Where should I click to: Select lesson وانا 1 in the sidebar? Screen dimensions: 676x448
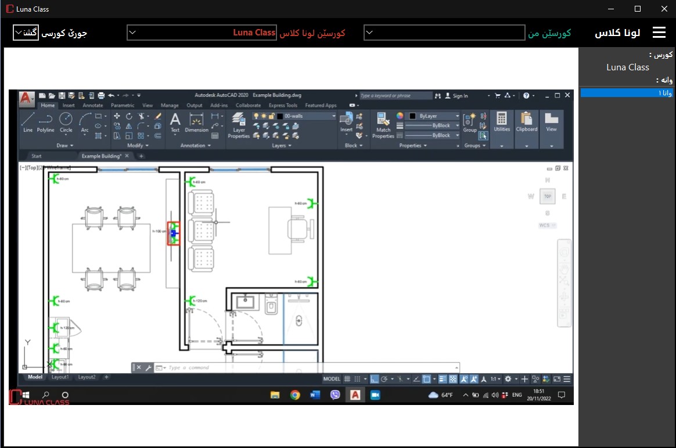[626, 93]
